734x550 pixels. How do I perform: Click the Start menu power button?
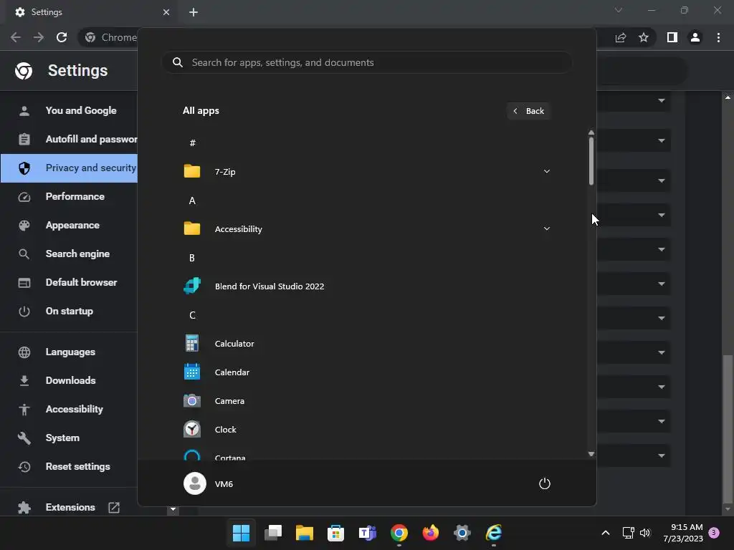[545, 483]
